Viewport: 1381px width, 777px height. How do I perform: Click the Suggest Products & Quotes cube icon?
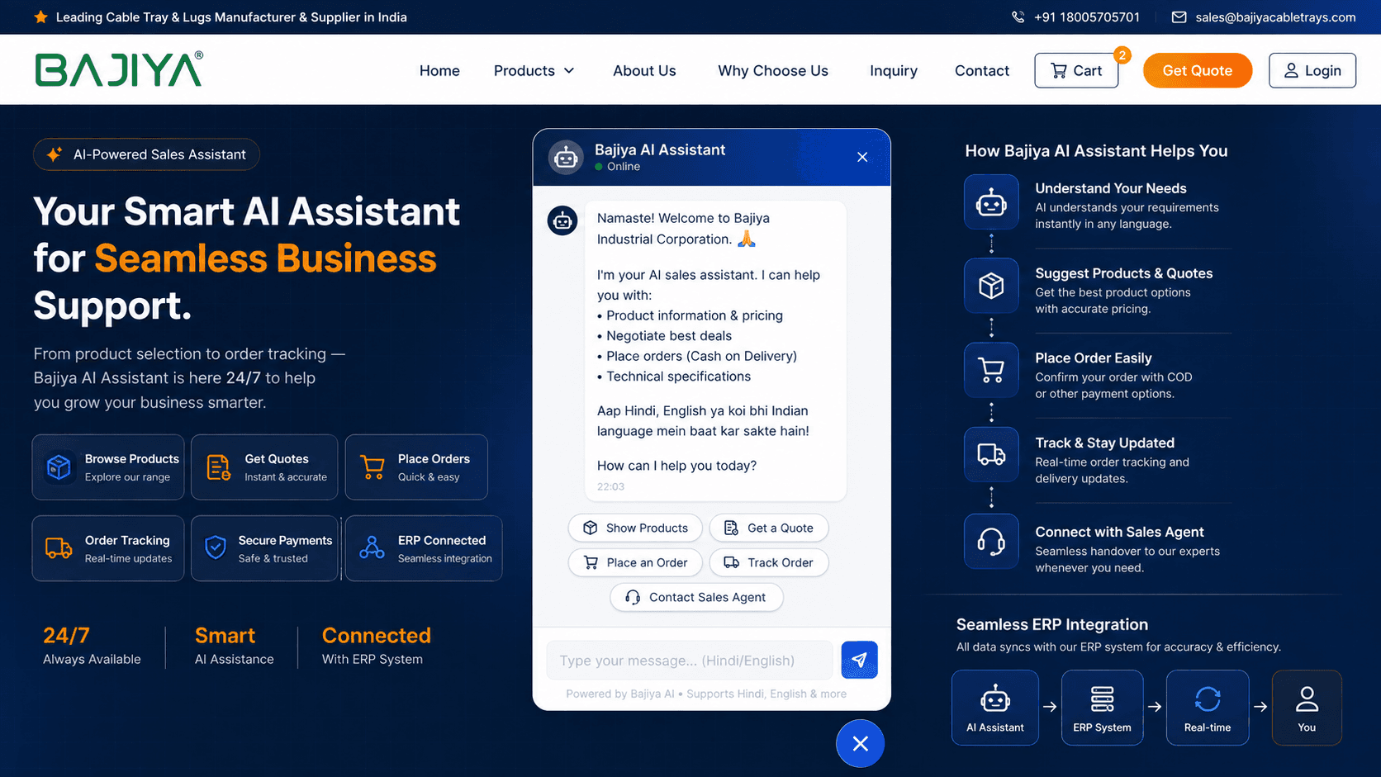tap(991, 286)
